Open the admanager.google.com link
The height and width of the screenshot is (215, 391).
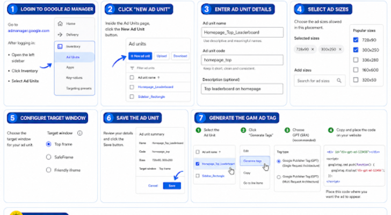point(28,31)
